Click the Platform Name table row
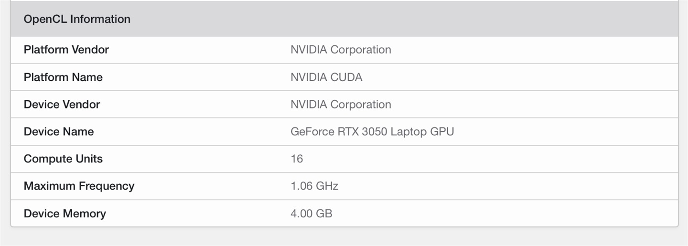The width and height of the screenshot is (688, 246). click(344, 77)
